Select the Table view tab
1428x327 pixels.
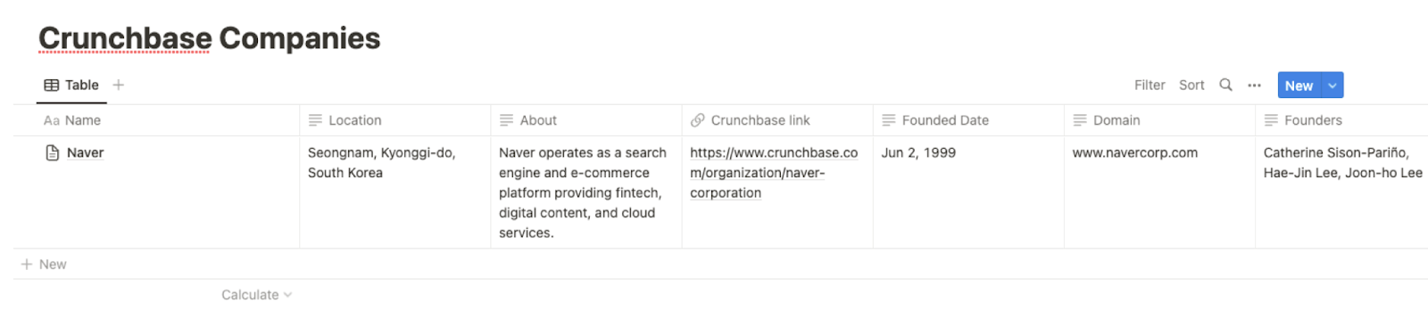point(71,85)
